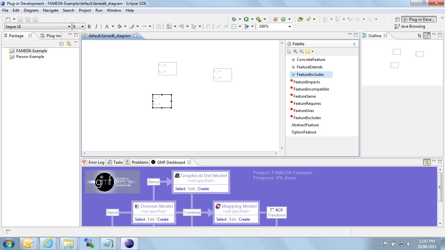Viewport: 445px width, 250px height.
Task: Launch Debug with the bug icon
Action: [x=234, y=19]
